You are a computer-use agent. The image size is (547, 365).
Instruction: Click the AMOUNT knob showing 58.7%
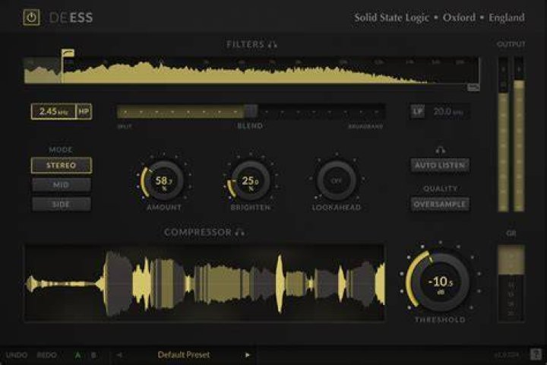164,180
